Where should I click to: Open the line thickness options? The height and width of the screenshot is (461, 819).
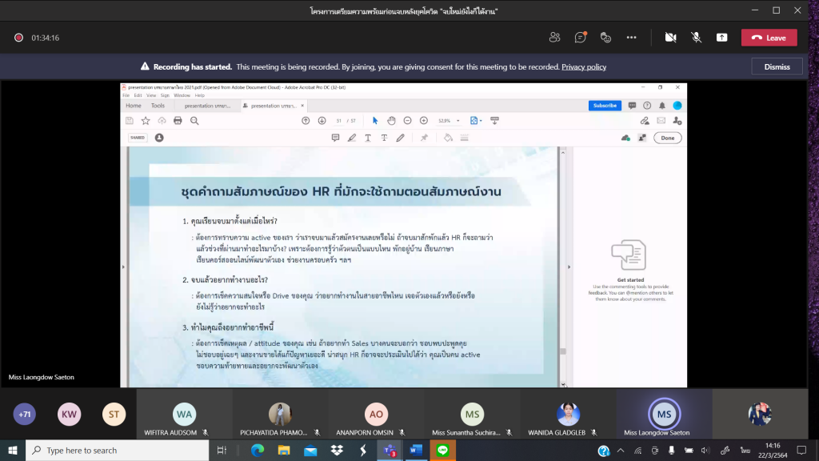tap(465, 138)
